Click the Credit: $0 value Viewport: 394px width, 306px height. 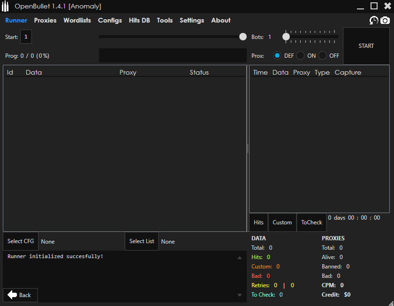coord(336,294)
